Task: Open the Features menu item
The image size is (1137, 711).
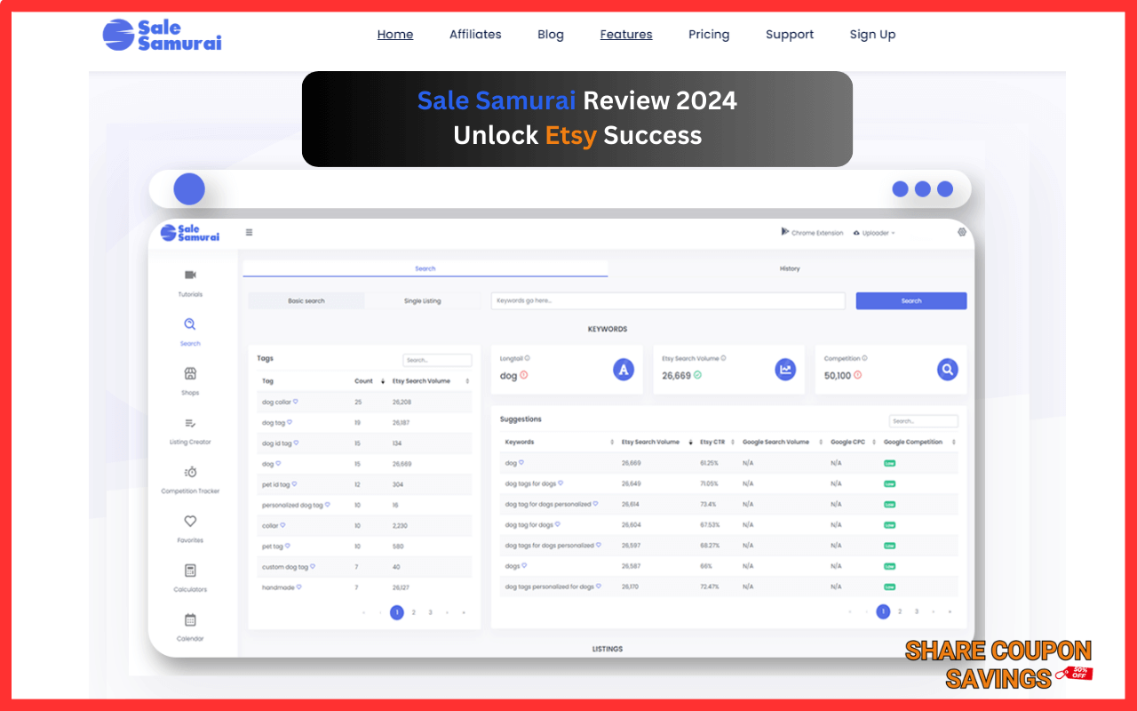Action: 626,35
